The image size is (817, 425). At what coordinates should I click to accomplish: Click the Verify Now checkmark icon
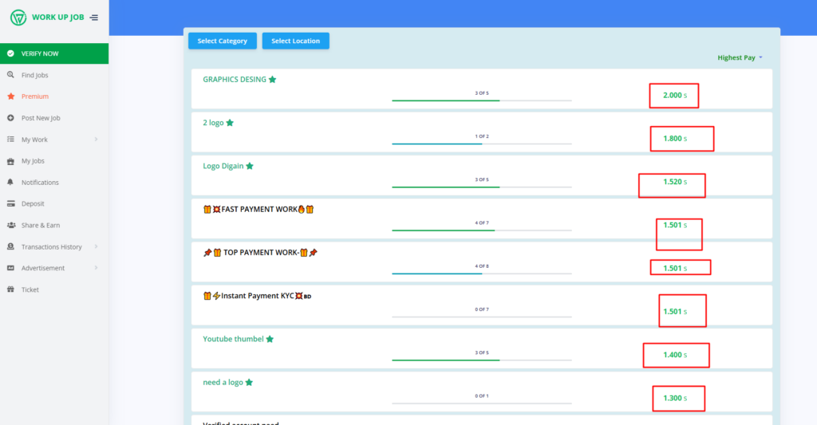pyautogui.click(x=10, y=53)
